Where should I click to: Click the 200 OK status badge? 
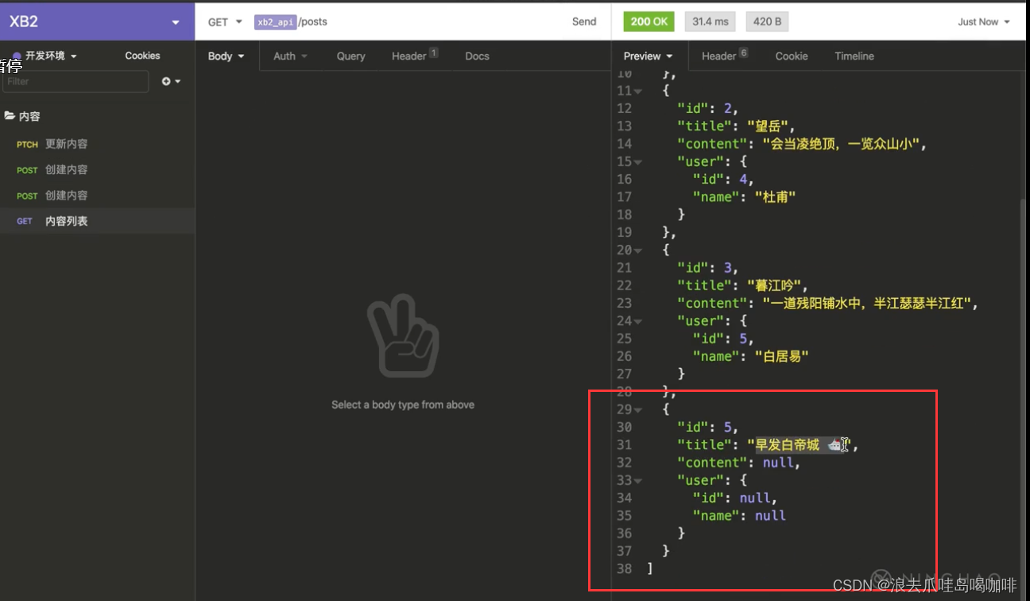(649, 21)
